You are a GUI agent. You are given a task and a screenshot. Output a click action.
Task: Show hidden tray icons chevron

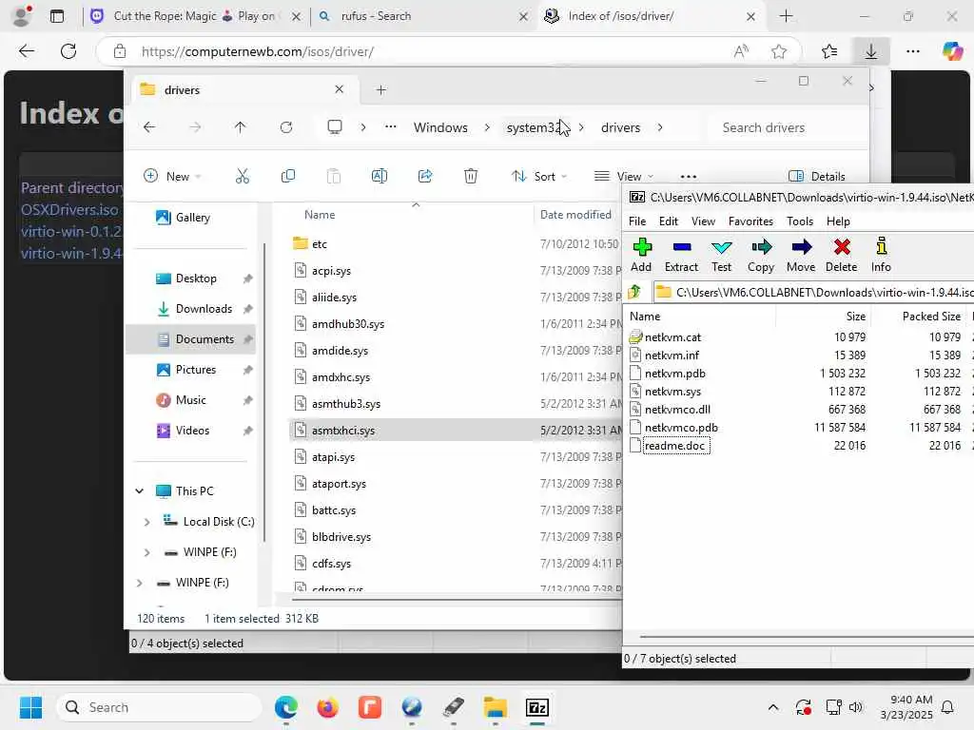coord(772,707)
